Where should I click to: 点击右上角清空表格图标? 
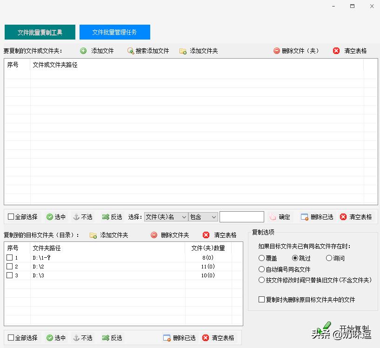click(x=336, y=50)
